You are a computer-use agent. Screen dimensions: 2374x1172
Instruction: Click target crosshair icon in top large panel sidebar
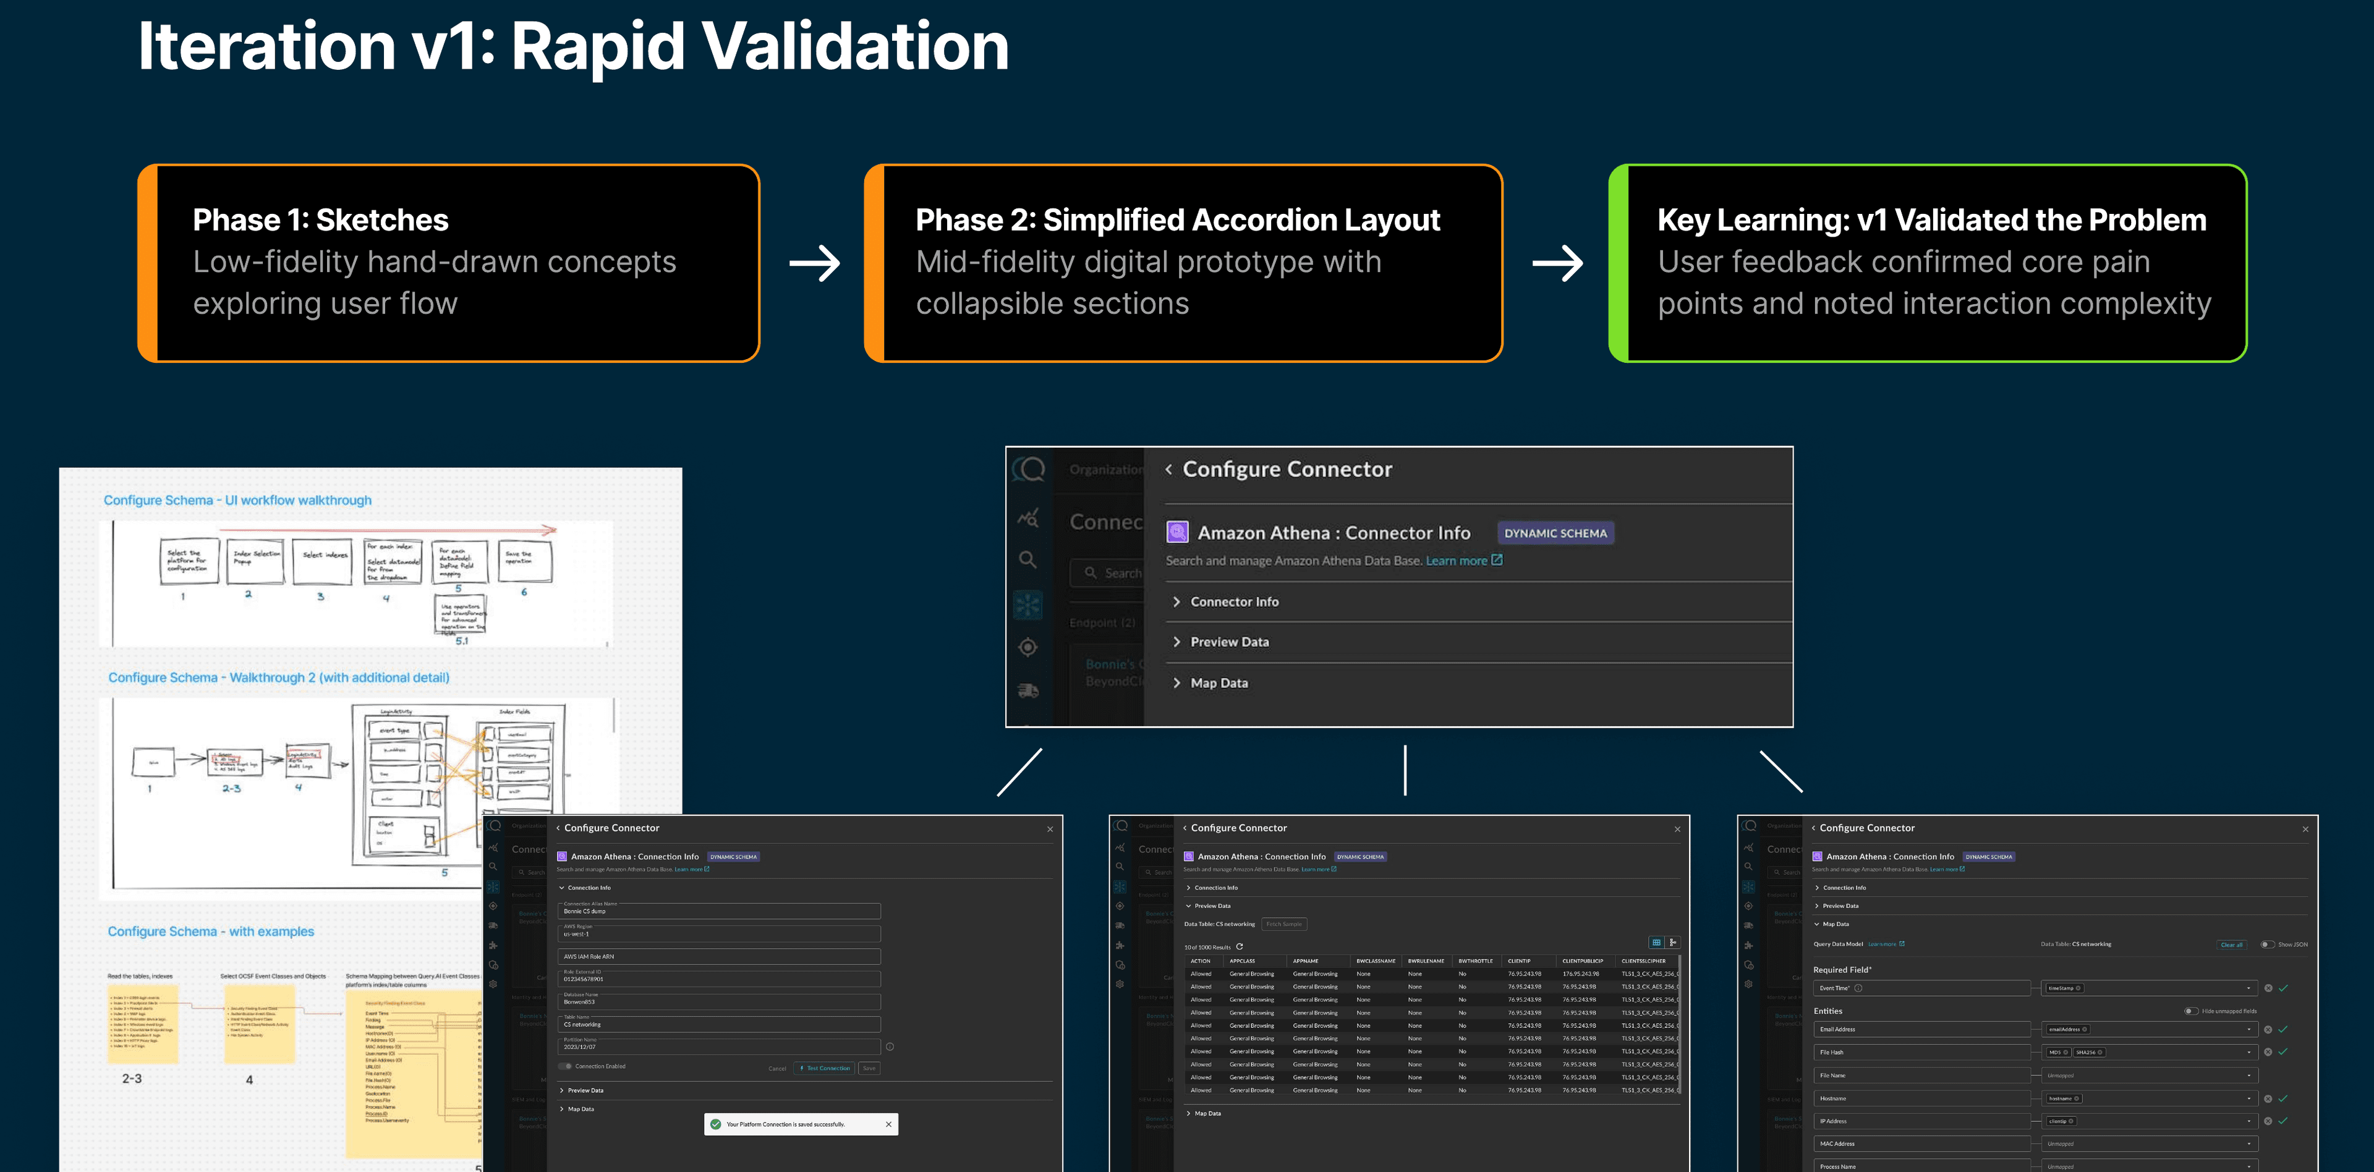coord(1029,647)
